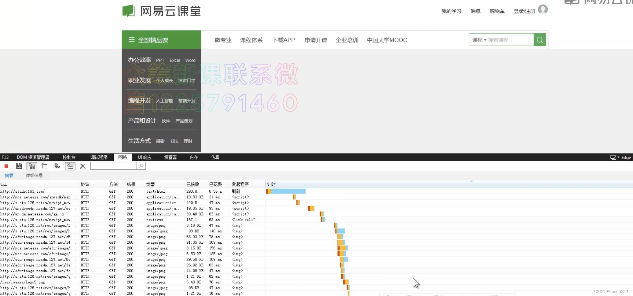Image resolution: width=633 pixels, height=296 pixels.
Task: Click the clear cookies toolbar icon
Action: point(57,166)
